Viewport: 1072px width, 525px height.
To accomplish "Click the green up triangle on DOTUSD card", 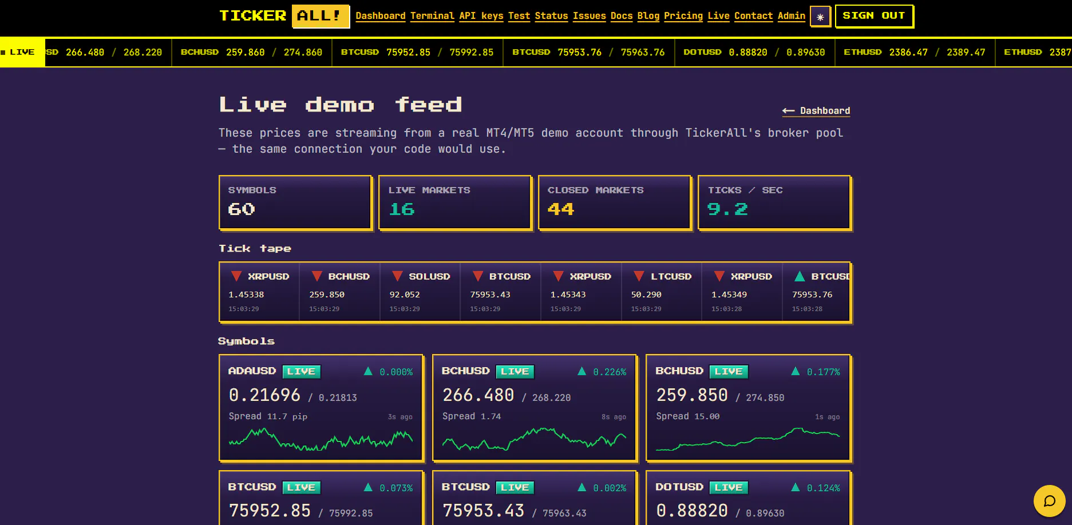I will click(x=795, y=487).
